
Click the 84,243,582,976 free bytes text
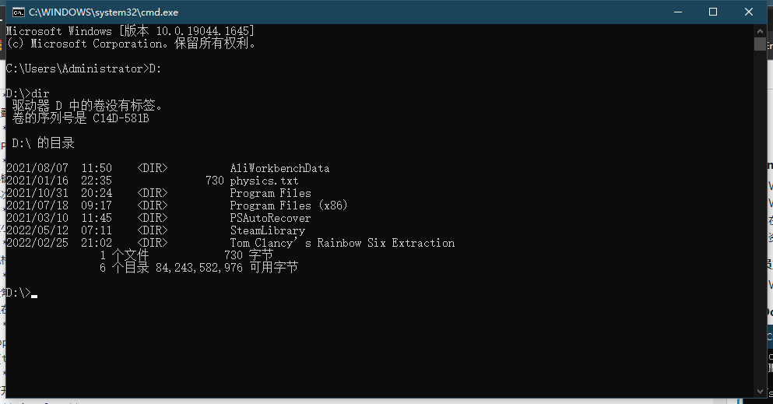click(x=199, y=268)
